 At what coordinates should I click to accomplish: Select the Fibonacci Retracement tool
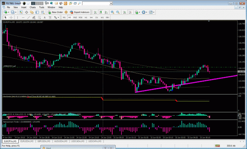pos(40,17)
